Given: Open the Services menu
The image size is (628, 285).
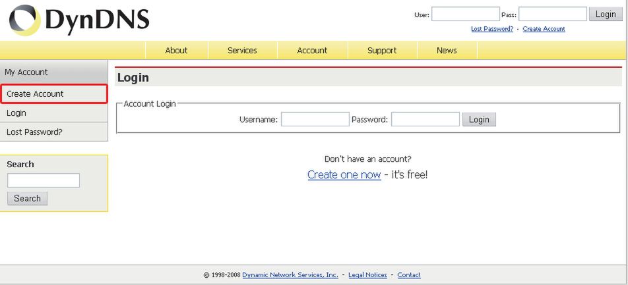Looking at the screenshot, I should pyautogui.click(x=242, y=51).
